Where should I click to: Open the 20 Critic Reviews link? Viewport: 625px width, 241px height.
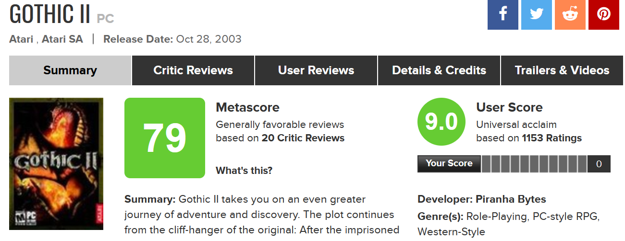coord(303,138)
